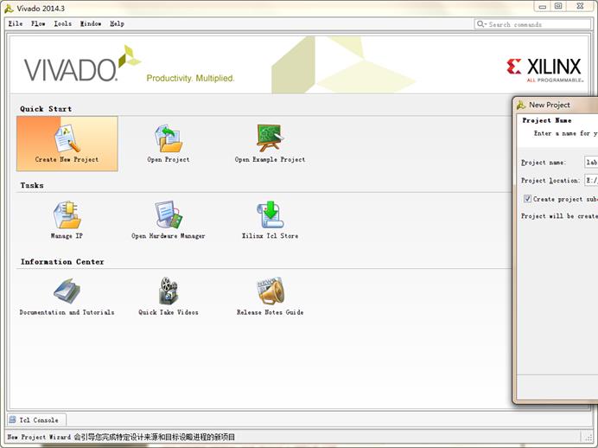Image resolution: width=598 pixels, height=448 pixels.
Task: Open the Window menu
Action: point(91,23)
